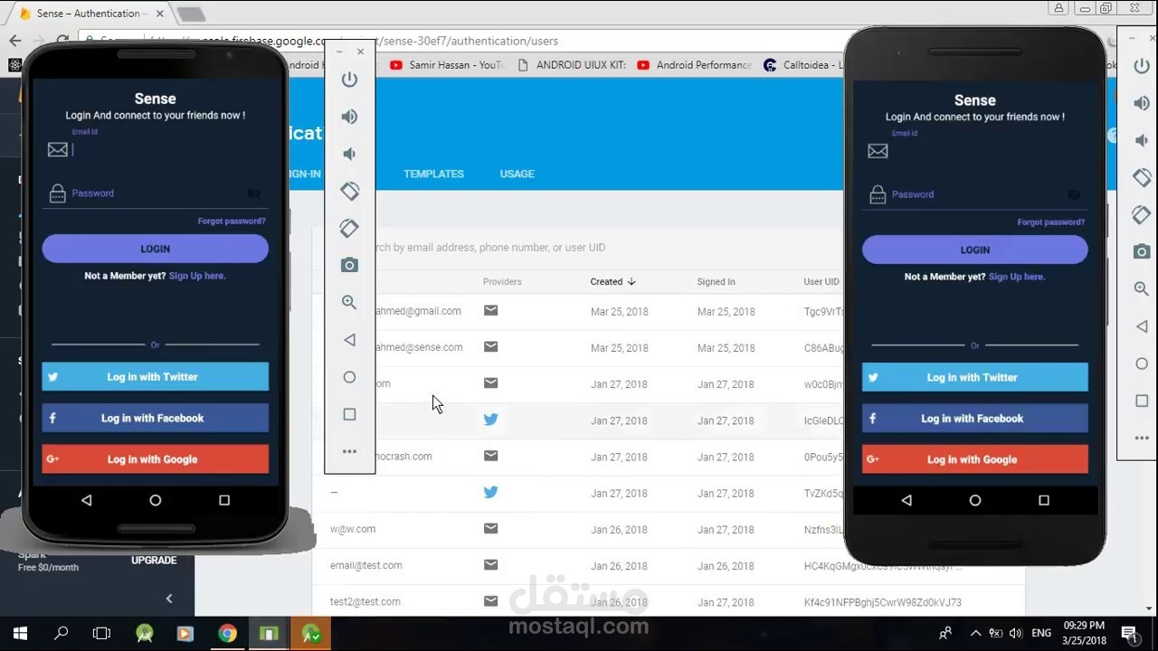Select test2@test.com user row
Screen dimensions: 1158x651
[669, 602]
